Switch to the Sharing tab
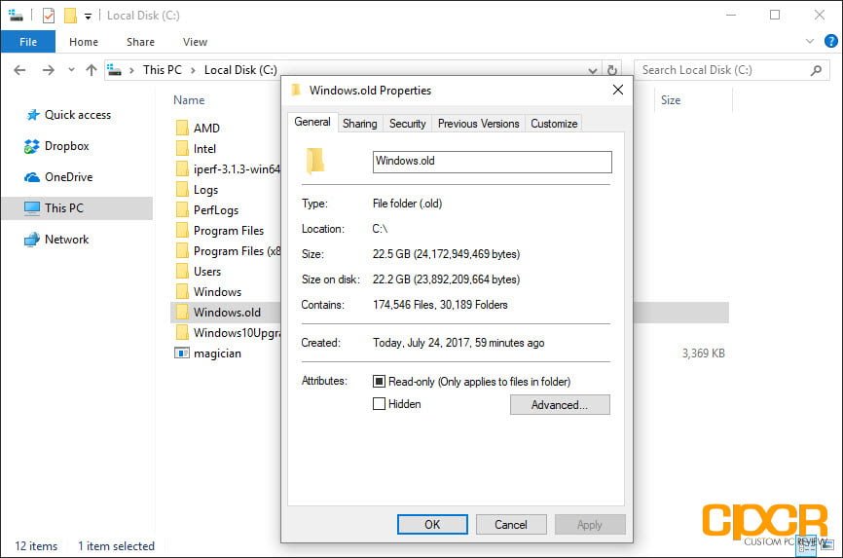This screenshot has height=558, width=843. pyautogui.click(x=359, y=124)
